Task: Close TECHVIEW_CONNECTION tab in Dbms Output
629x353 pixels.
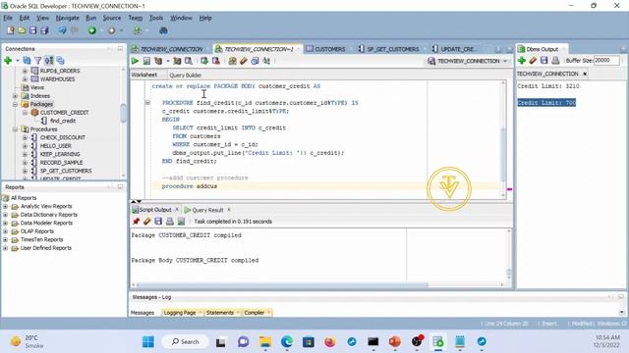Action: (x=585, y=74)
